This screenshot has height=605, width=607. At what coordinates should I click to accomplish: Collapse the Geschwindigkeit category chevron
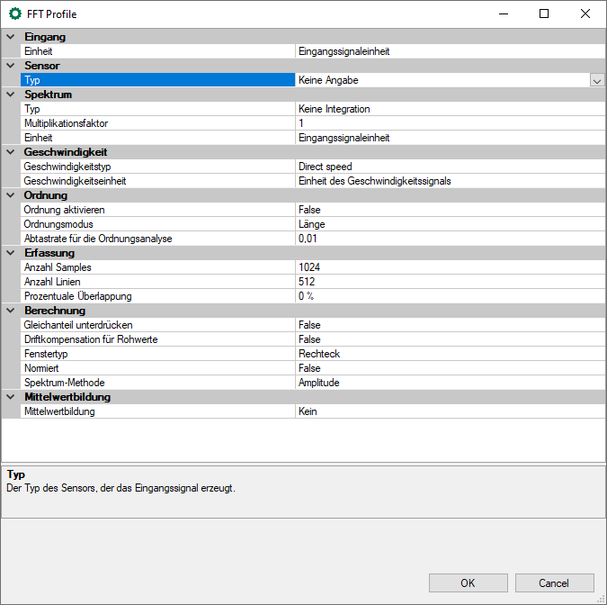coord(11,152)
